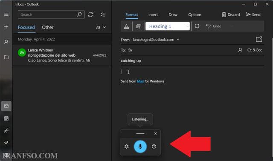
Task: Send the email
Action: click(253, 14)
